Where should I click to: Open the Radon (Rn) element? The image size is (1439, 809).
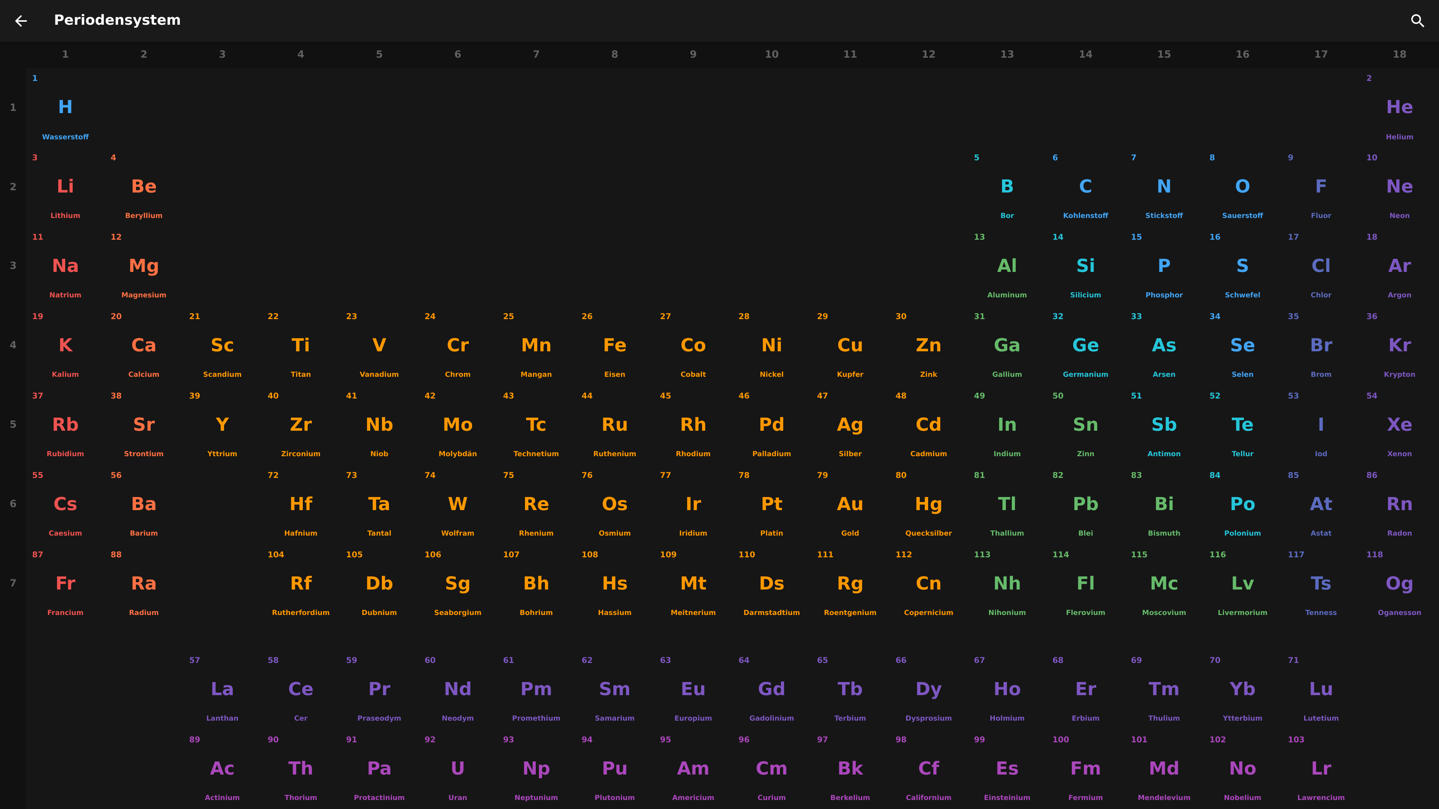coord(1399,504)
